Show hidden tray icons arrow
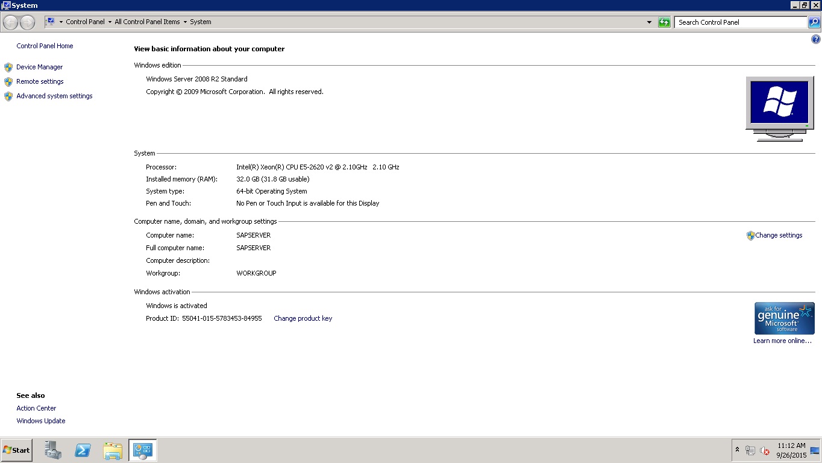 [737, 450]
